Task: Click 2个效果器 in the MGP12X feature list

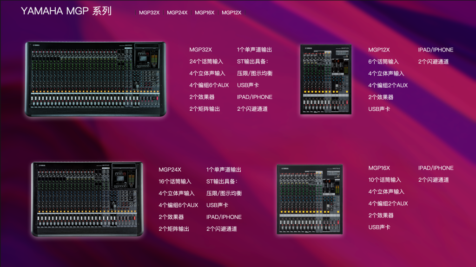Action: pos(381,97)
